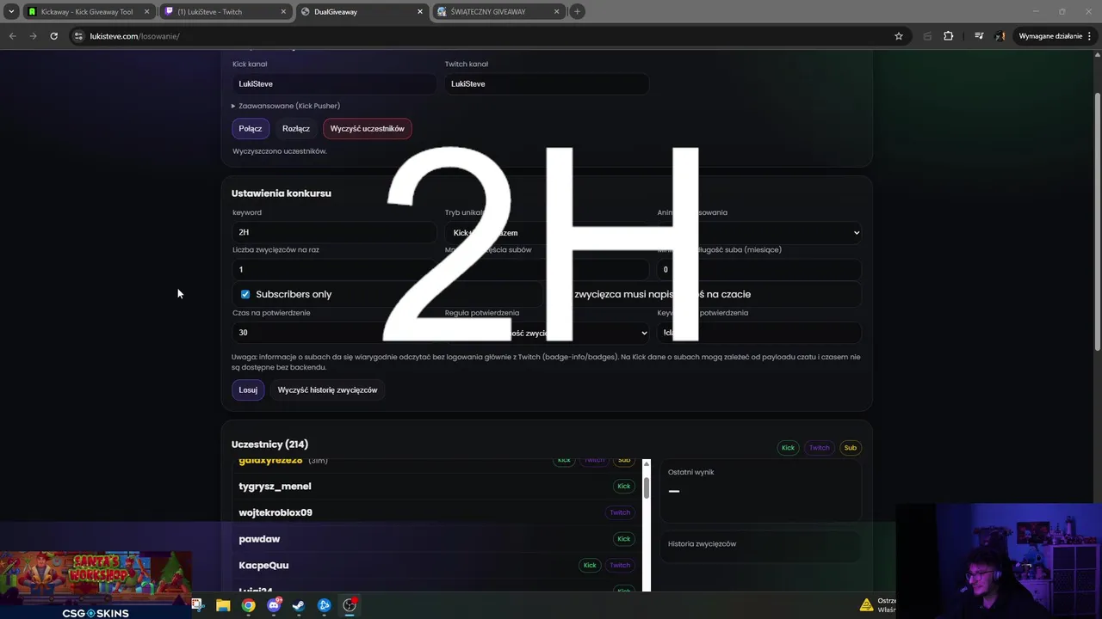Click Wyczyść uczestników button
The image size is (1102, 619).
tap(368, 128)
